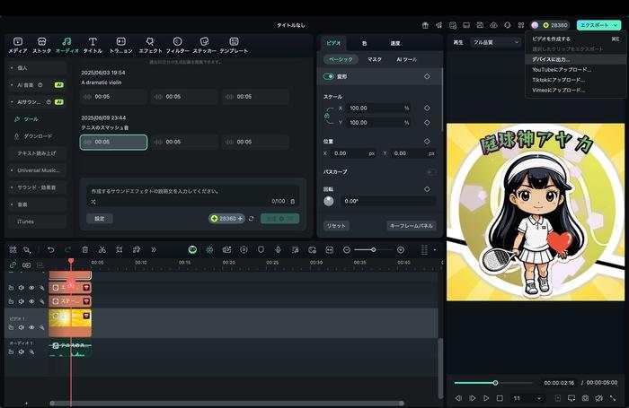Open the トランジション transitions tab
This screenshot has width=629, height=408.
pos(120,45)
